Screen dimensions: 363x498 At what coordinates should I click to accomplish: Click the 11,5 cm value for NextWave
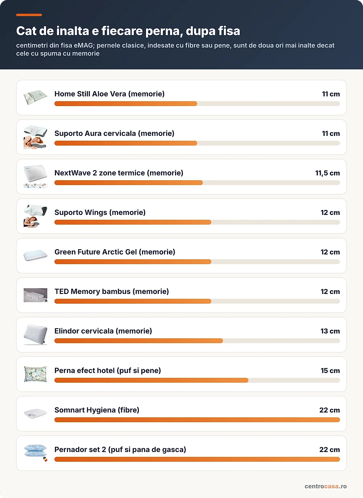coord(328,173)
